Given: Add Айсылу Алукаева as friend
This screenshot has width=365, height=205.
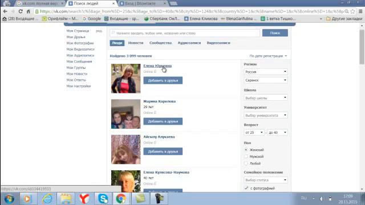Looking at the screenshot, I should (163, 151).
